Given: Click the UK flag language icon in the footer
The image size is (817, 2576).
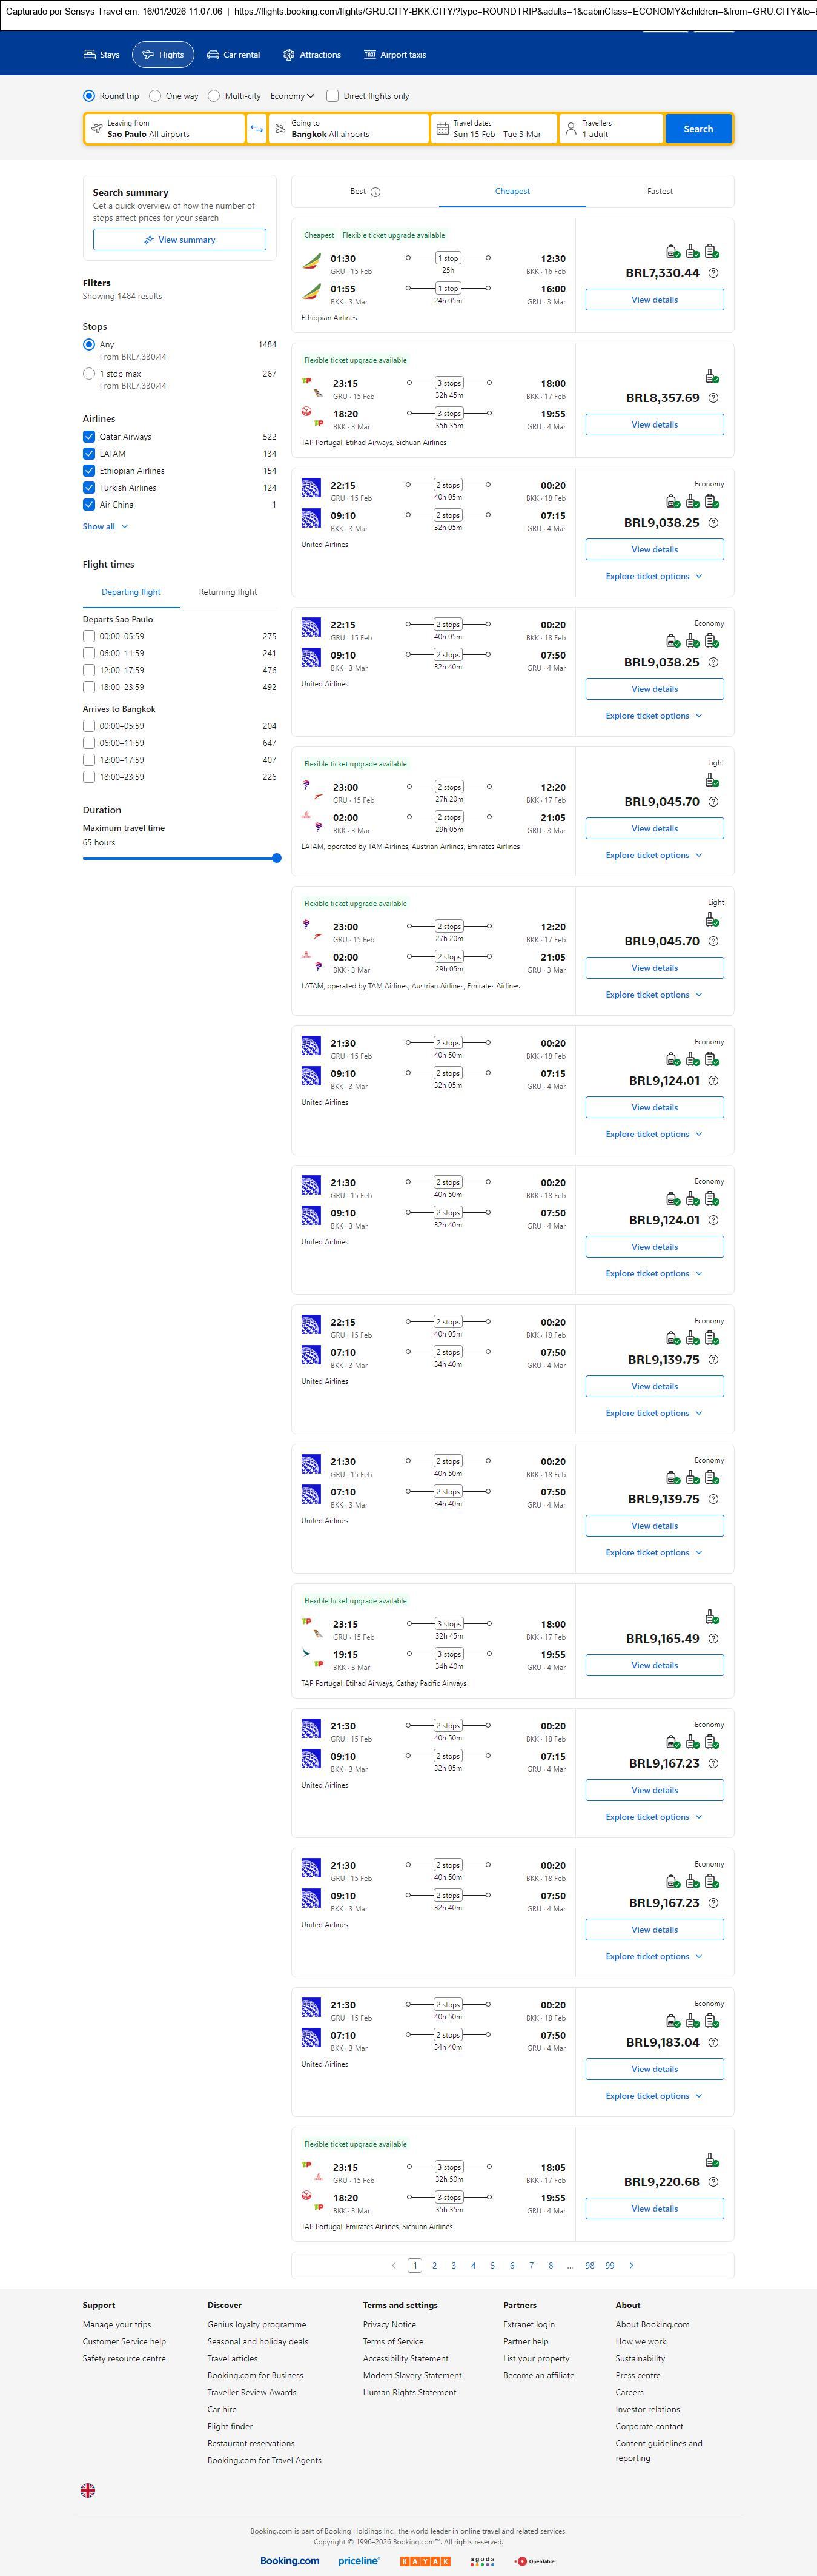Looking at the screenshot, I should point(88,2490).
